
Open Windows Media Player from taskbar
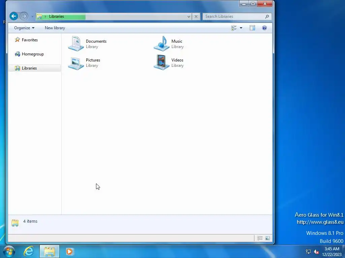[x=70, y=251]
